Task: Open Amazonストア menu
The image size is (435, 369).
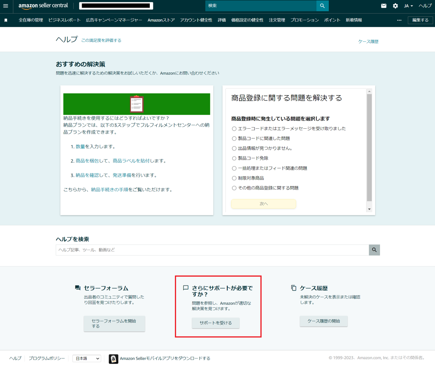Action: tap(161, 20)
